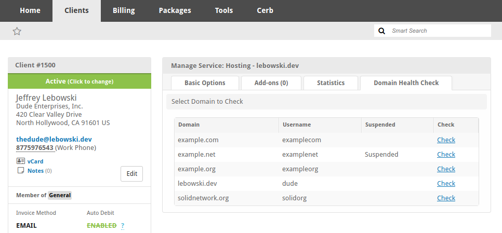The width and height of the screenshot is (502, 233).
Task: Toggle the Active client status bar
Action: (80, 81)
